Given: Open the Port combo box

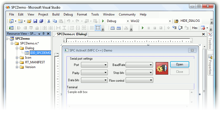Looking at the screenshot, I should click(94, 65).
